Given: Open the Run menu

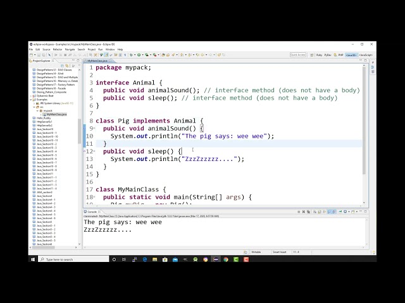Looking at the screenshot, I should pyautogui.click(x=101, y=49).
